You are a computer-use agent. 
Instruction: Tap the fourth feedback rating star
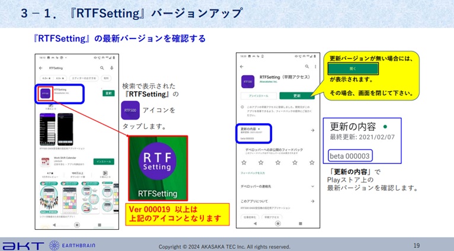point(295,163)
